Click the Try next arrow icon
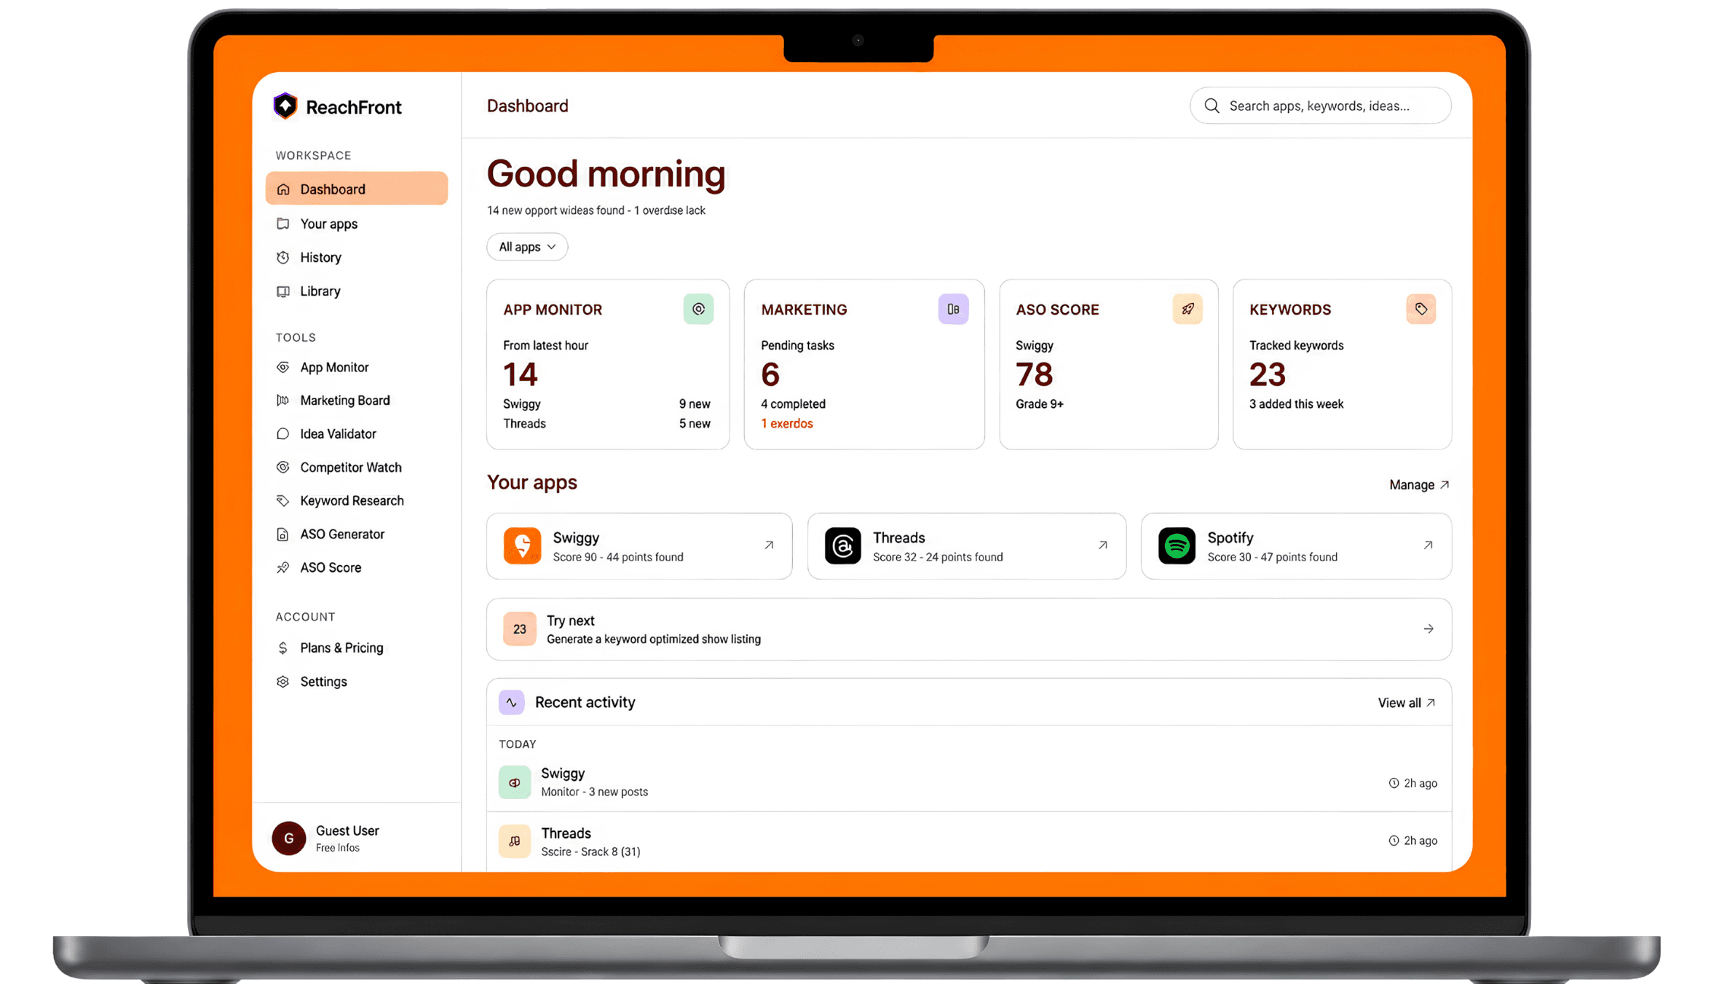The image size is (1727, 984). (x=1428, y=629)
